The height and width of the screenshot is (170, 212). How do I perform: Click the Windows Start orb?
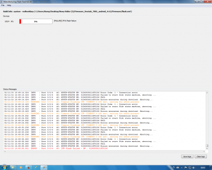click(4, 167)
